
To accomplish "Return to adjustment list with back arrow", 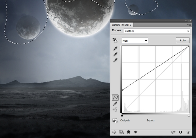I will 114,132.
